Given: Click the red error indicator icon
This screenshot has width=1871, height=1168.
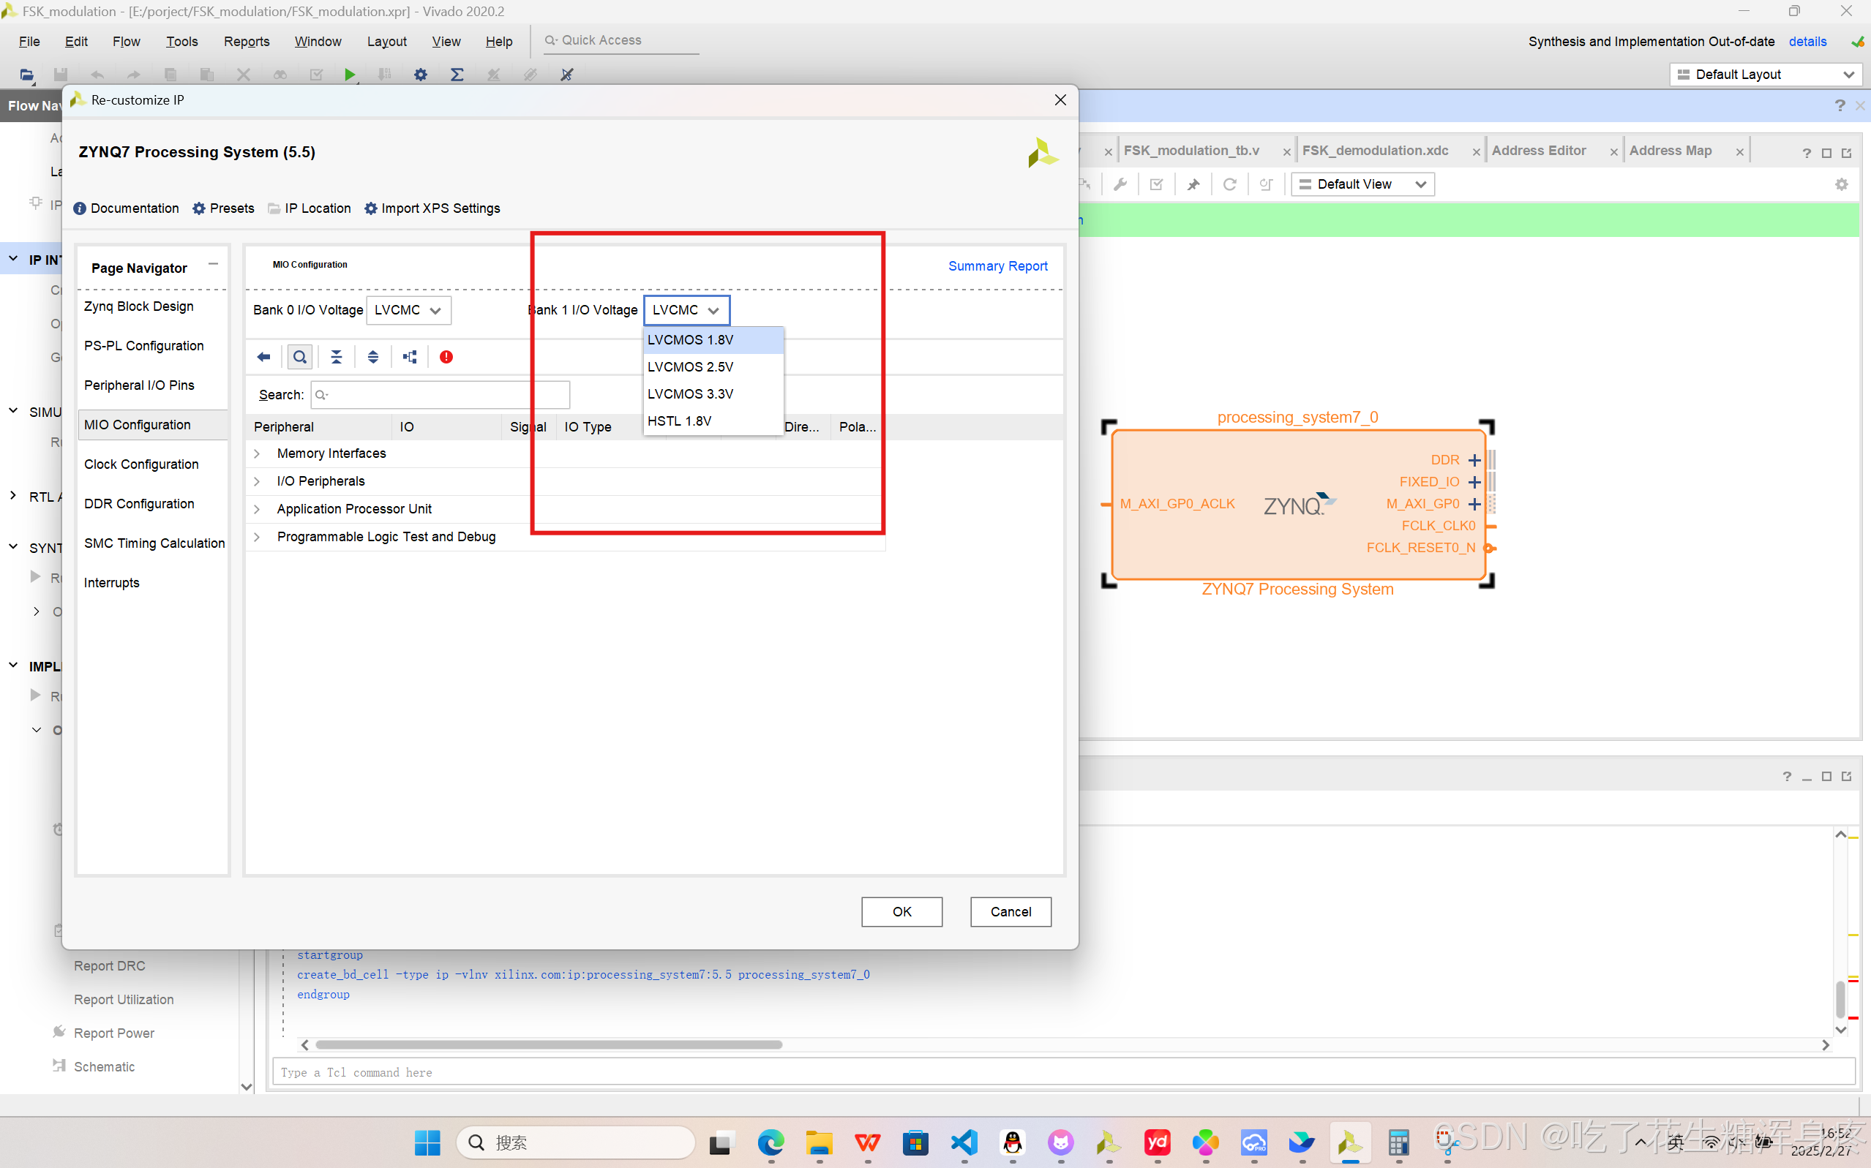Looking at the screenshot, I should (x=446, y=357).
